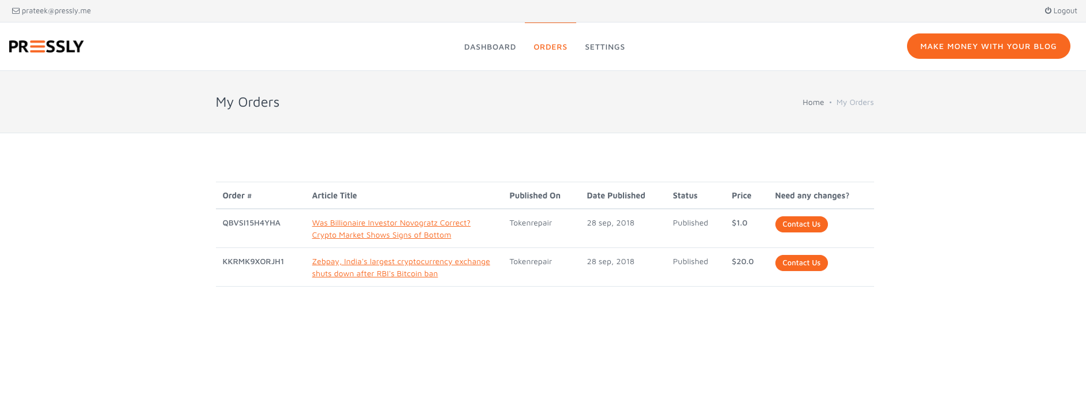Viewport: 1086px width, 402px height.
Task: Click Make Money With Your Blog button
Action: 988,46
